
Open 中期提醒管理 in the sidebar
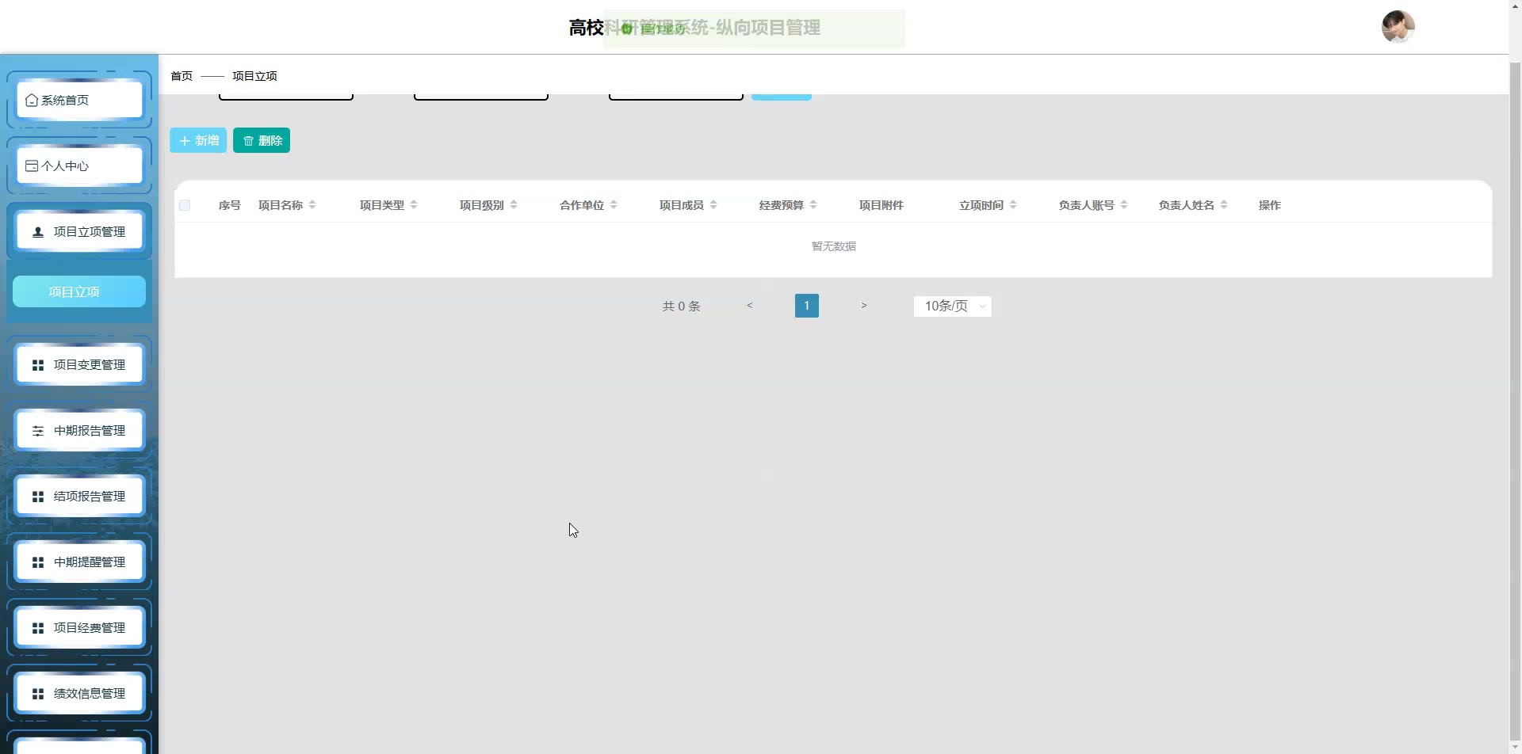point(79,562)
